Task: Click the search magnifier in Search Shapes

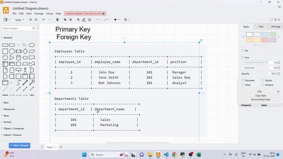Action: pyautogui.click(x=34, y=28)
